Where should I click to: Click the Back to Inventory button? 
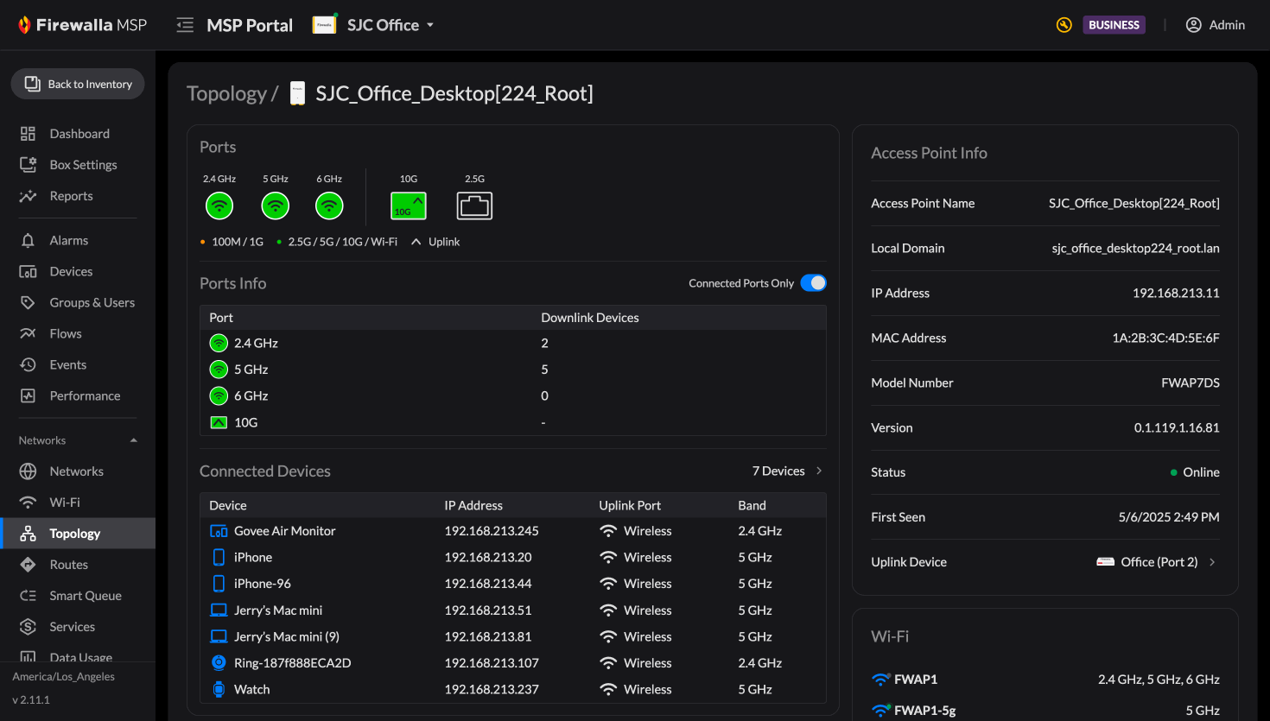(78, 84)
